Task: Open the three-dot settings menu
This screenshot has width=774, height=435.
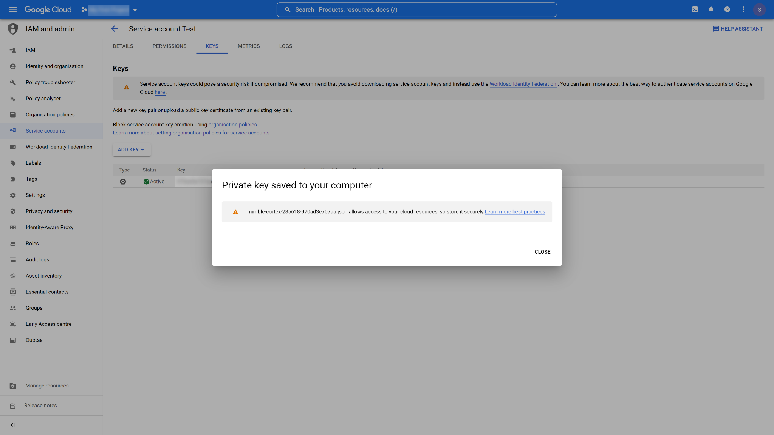Action: [x=743, y=9]
